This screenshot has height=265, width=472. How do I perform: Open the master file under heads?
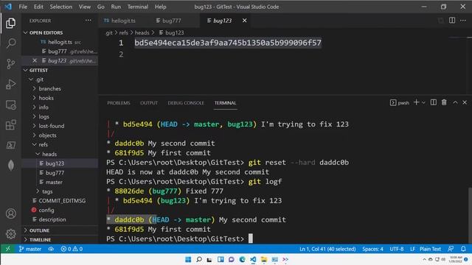pos(60,182)
